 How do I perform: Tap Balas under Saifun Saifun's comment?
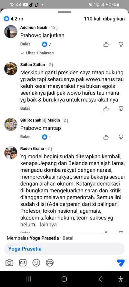coord(25,108)
